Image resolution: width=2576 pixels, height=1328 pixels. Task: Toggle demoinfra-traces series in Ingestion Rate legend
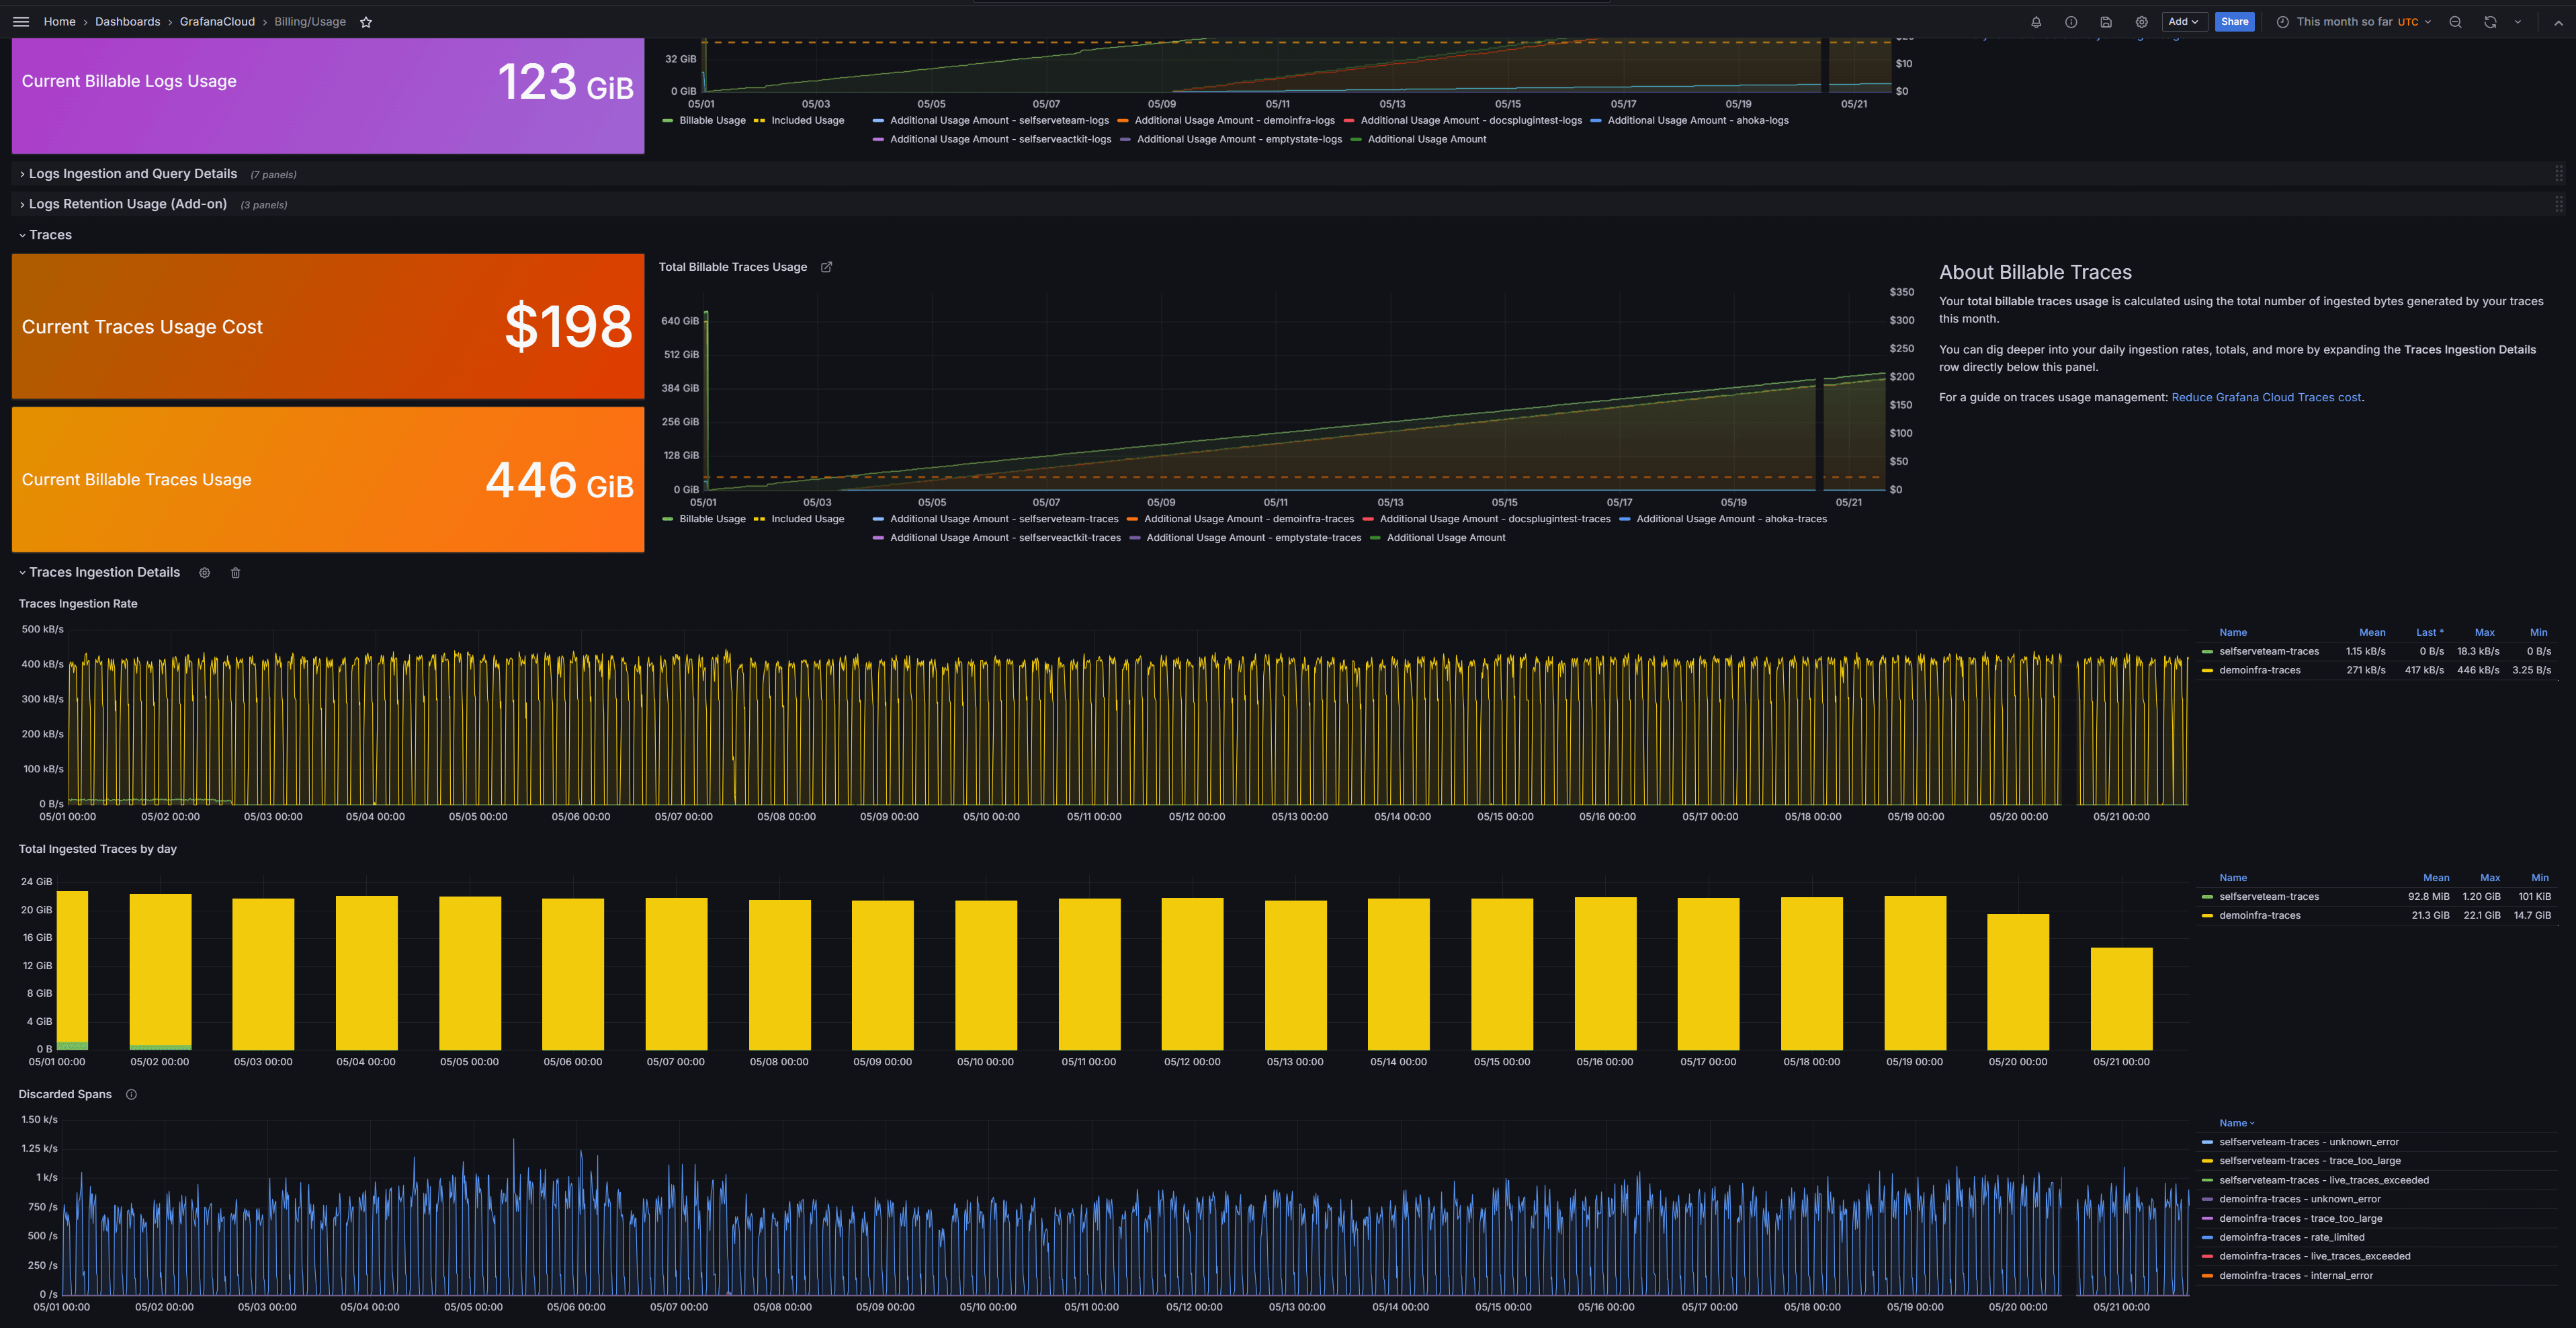pyautogui.click(x=2259, y=670)
